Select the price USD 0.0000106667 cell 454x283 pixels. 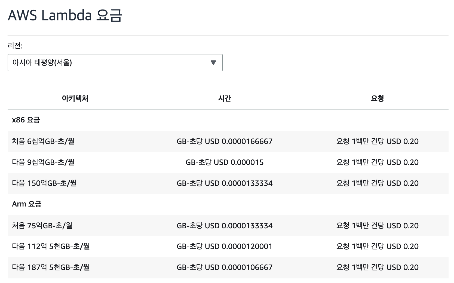click(225, 267)
